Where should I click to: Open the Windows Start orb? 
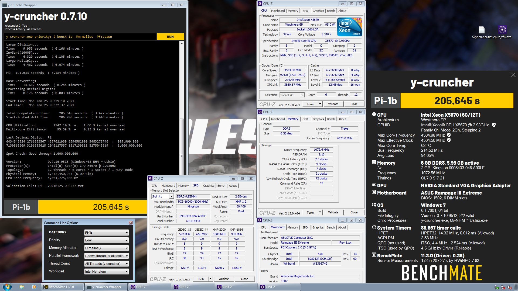tap(7, 287)
